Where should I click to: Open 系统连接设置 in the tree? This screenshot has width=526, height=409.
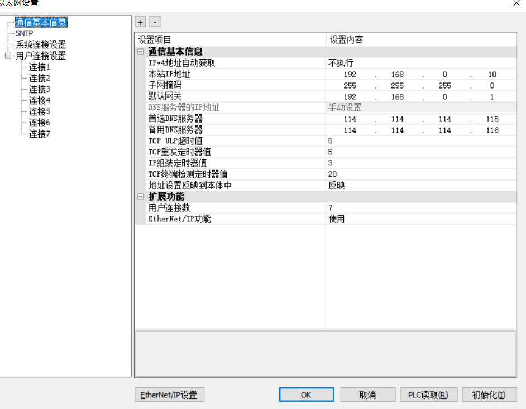point(40,45)
